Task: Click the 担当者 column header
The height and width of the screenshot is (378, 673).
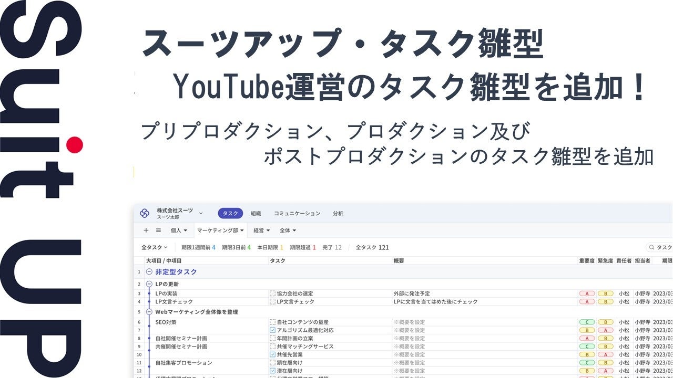Action: pyautogui.click(x=643, y=261)
